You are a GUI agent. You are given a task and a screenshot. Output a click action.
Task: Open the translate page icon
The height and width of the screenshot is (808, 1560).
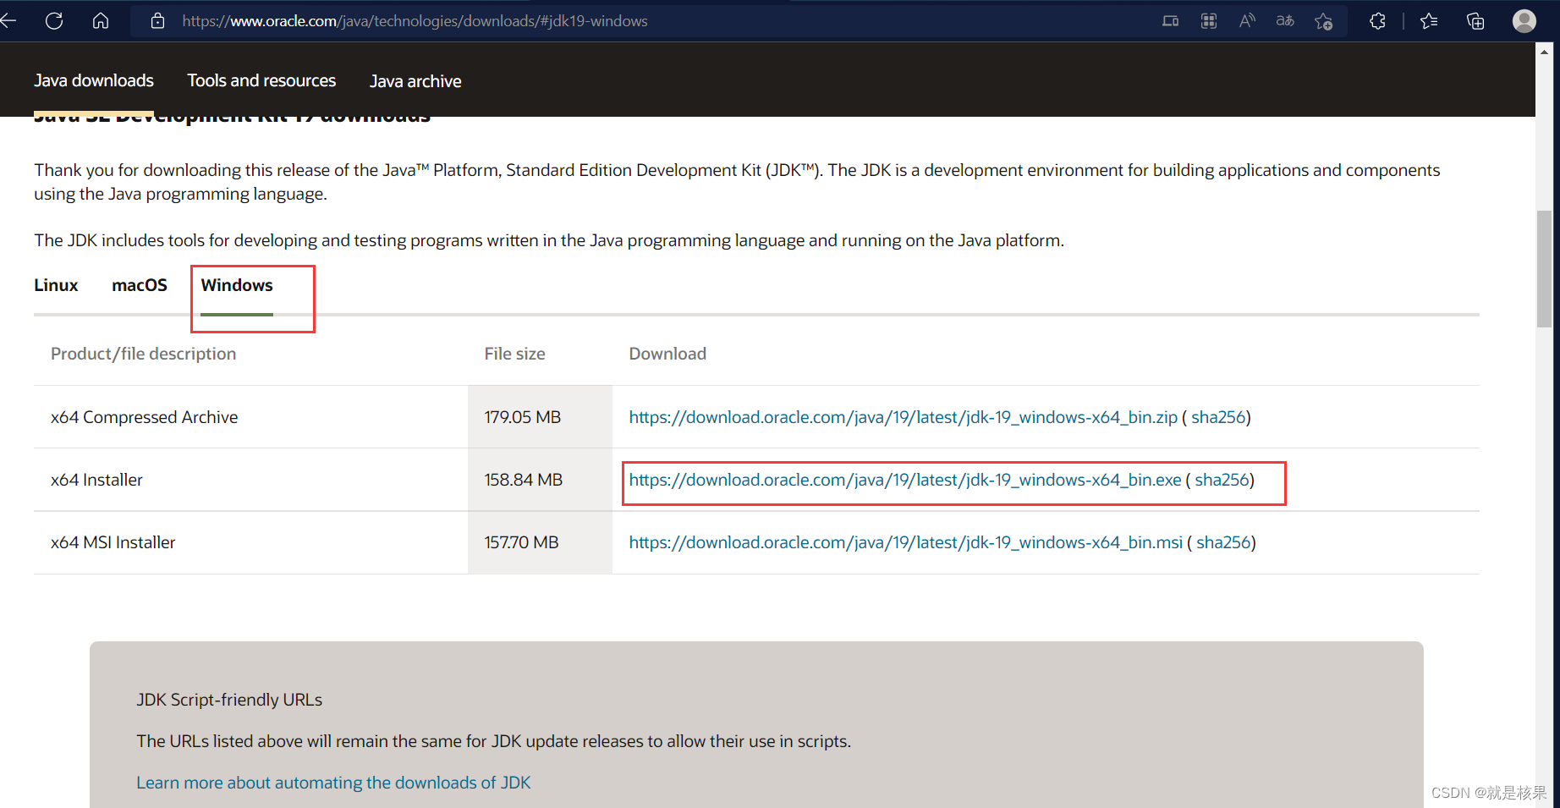[x=1285, y=21]
